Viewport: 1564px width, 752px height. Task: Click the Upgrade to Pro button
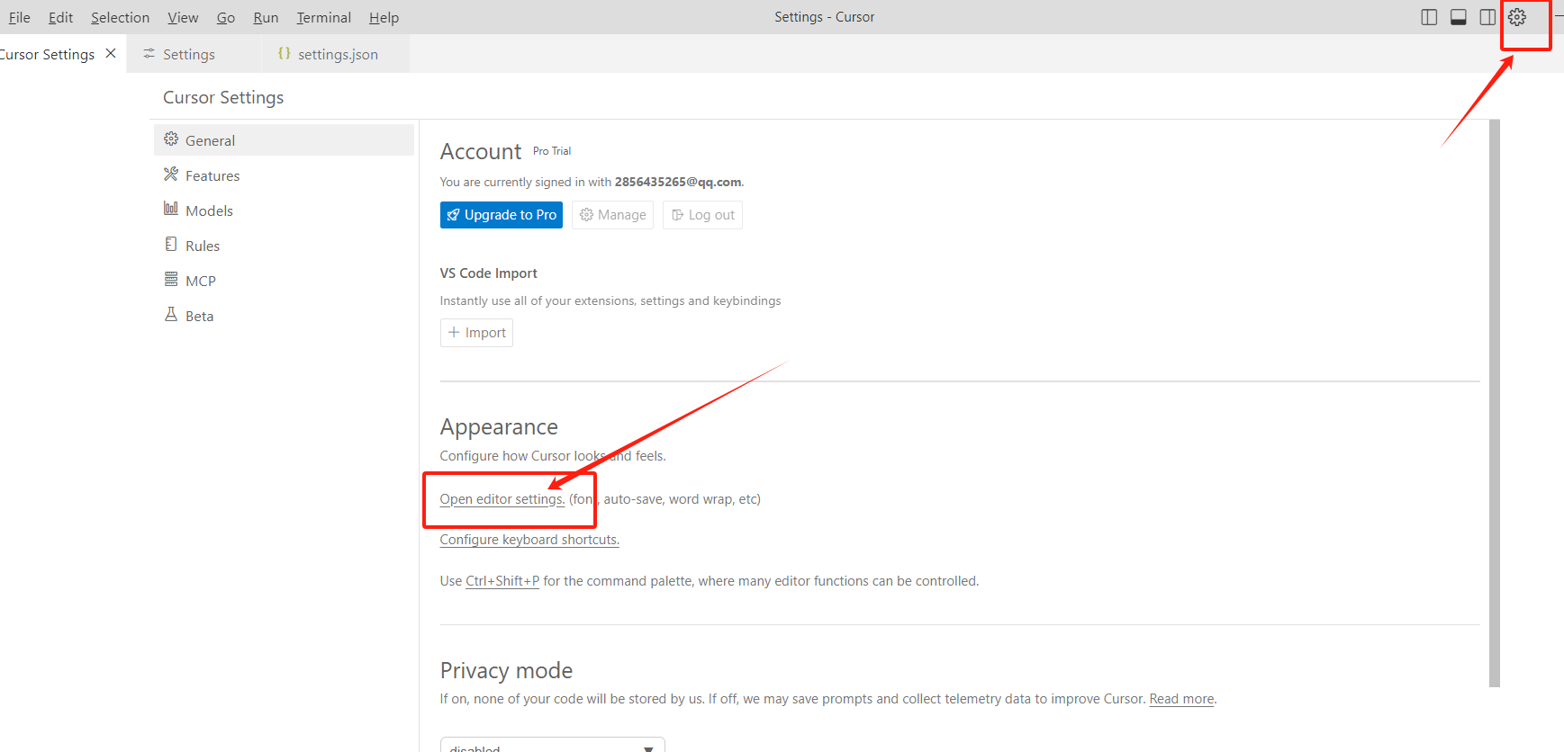tap(502, 215)
